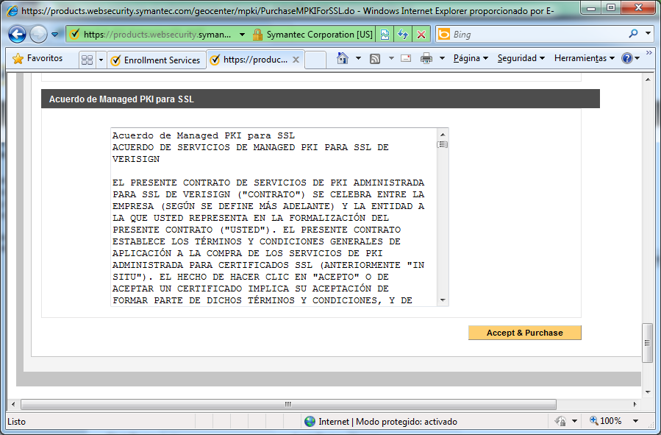Refresh the page using the refresh icon
This screenshot has width=661, height=435.
403,35
